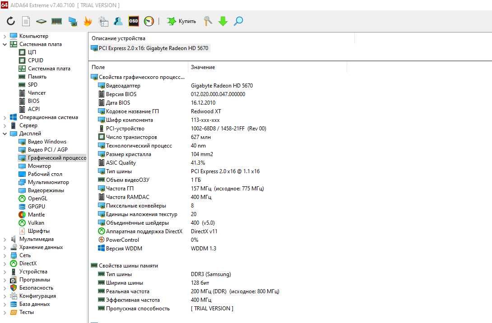This screenshot has height=323, width=492.
Task: Select the База данных item
Action: pos(30,304)
